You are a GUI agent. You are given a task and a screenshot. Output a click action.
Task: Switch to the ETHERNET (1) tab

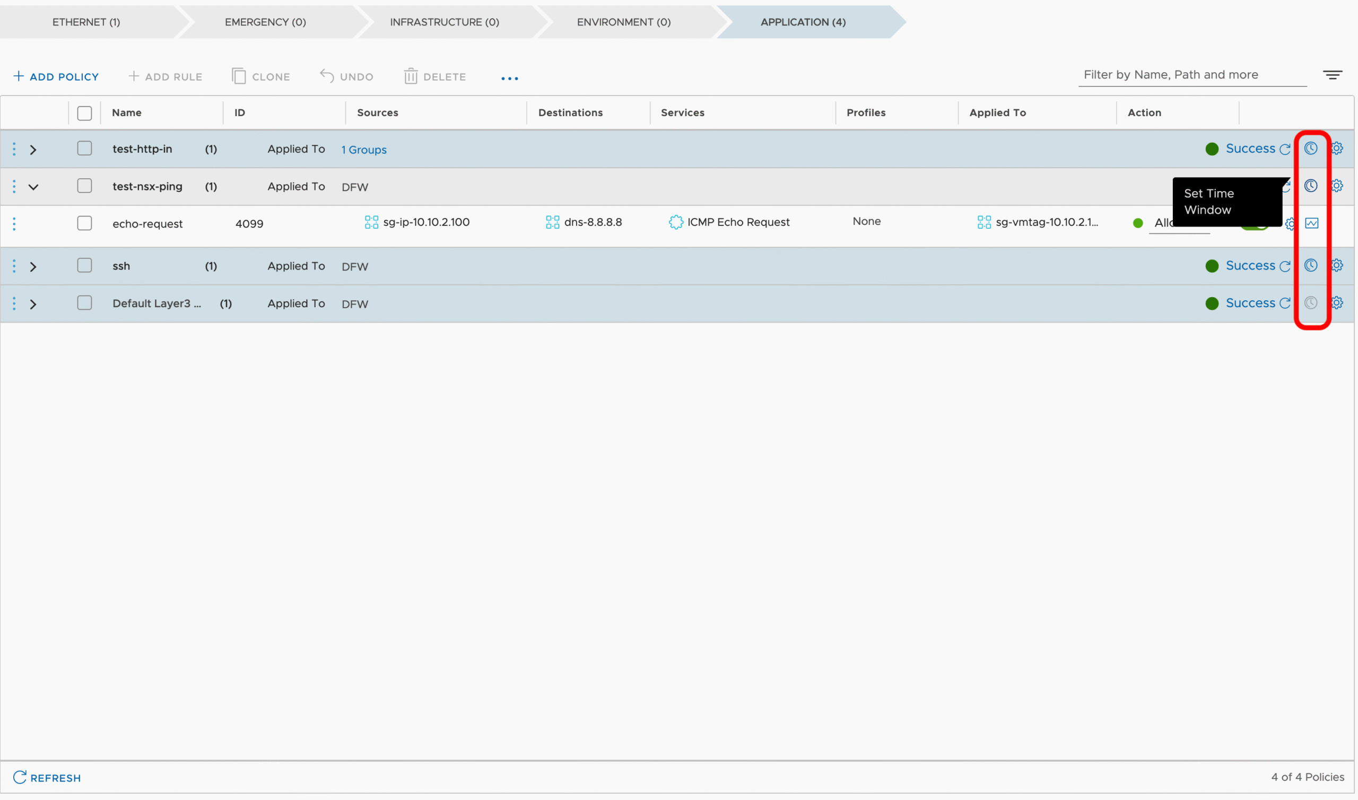86,22
